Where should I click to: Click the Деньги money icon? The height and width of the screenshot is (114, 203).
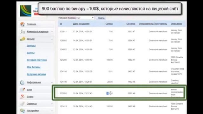pos(23,39)
